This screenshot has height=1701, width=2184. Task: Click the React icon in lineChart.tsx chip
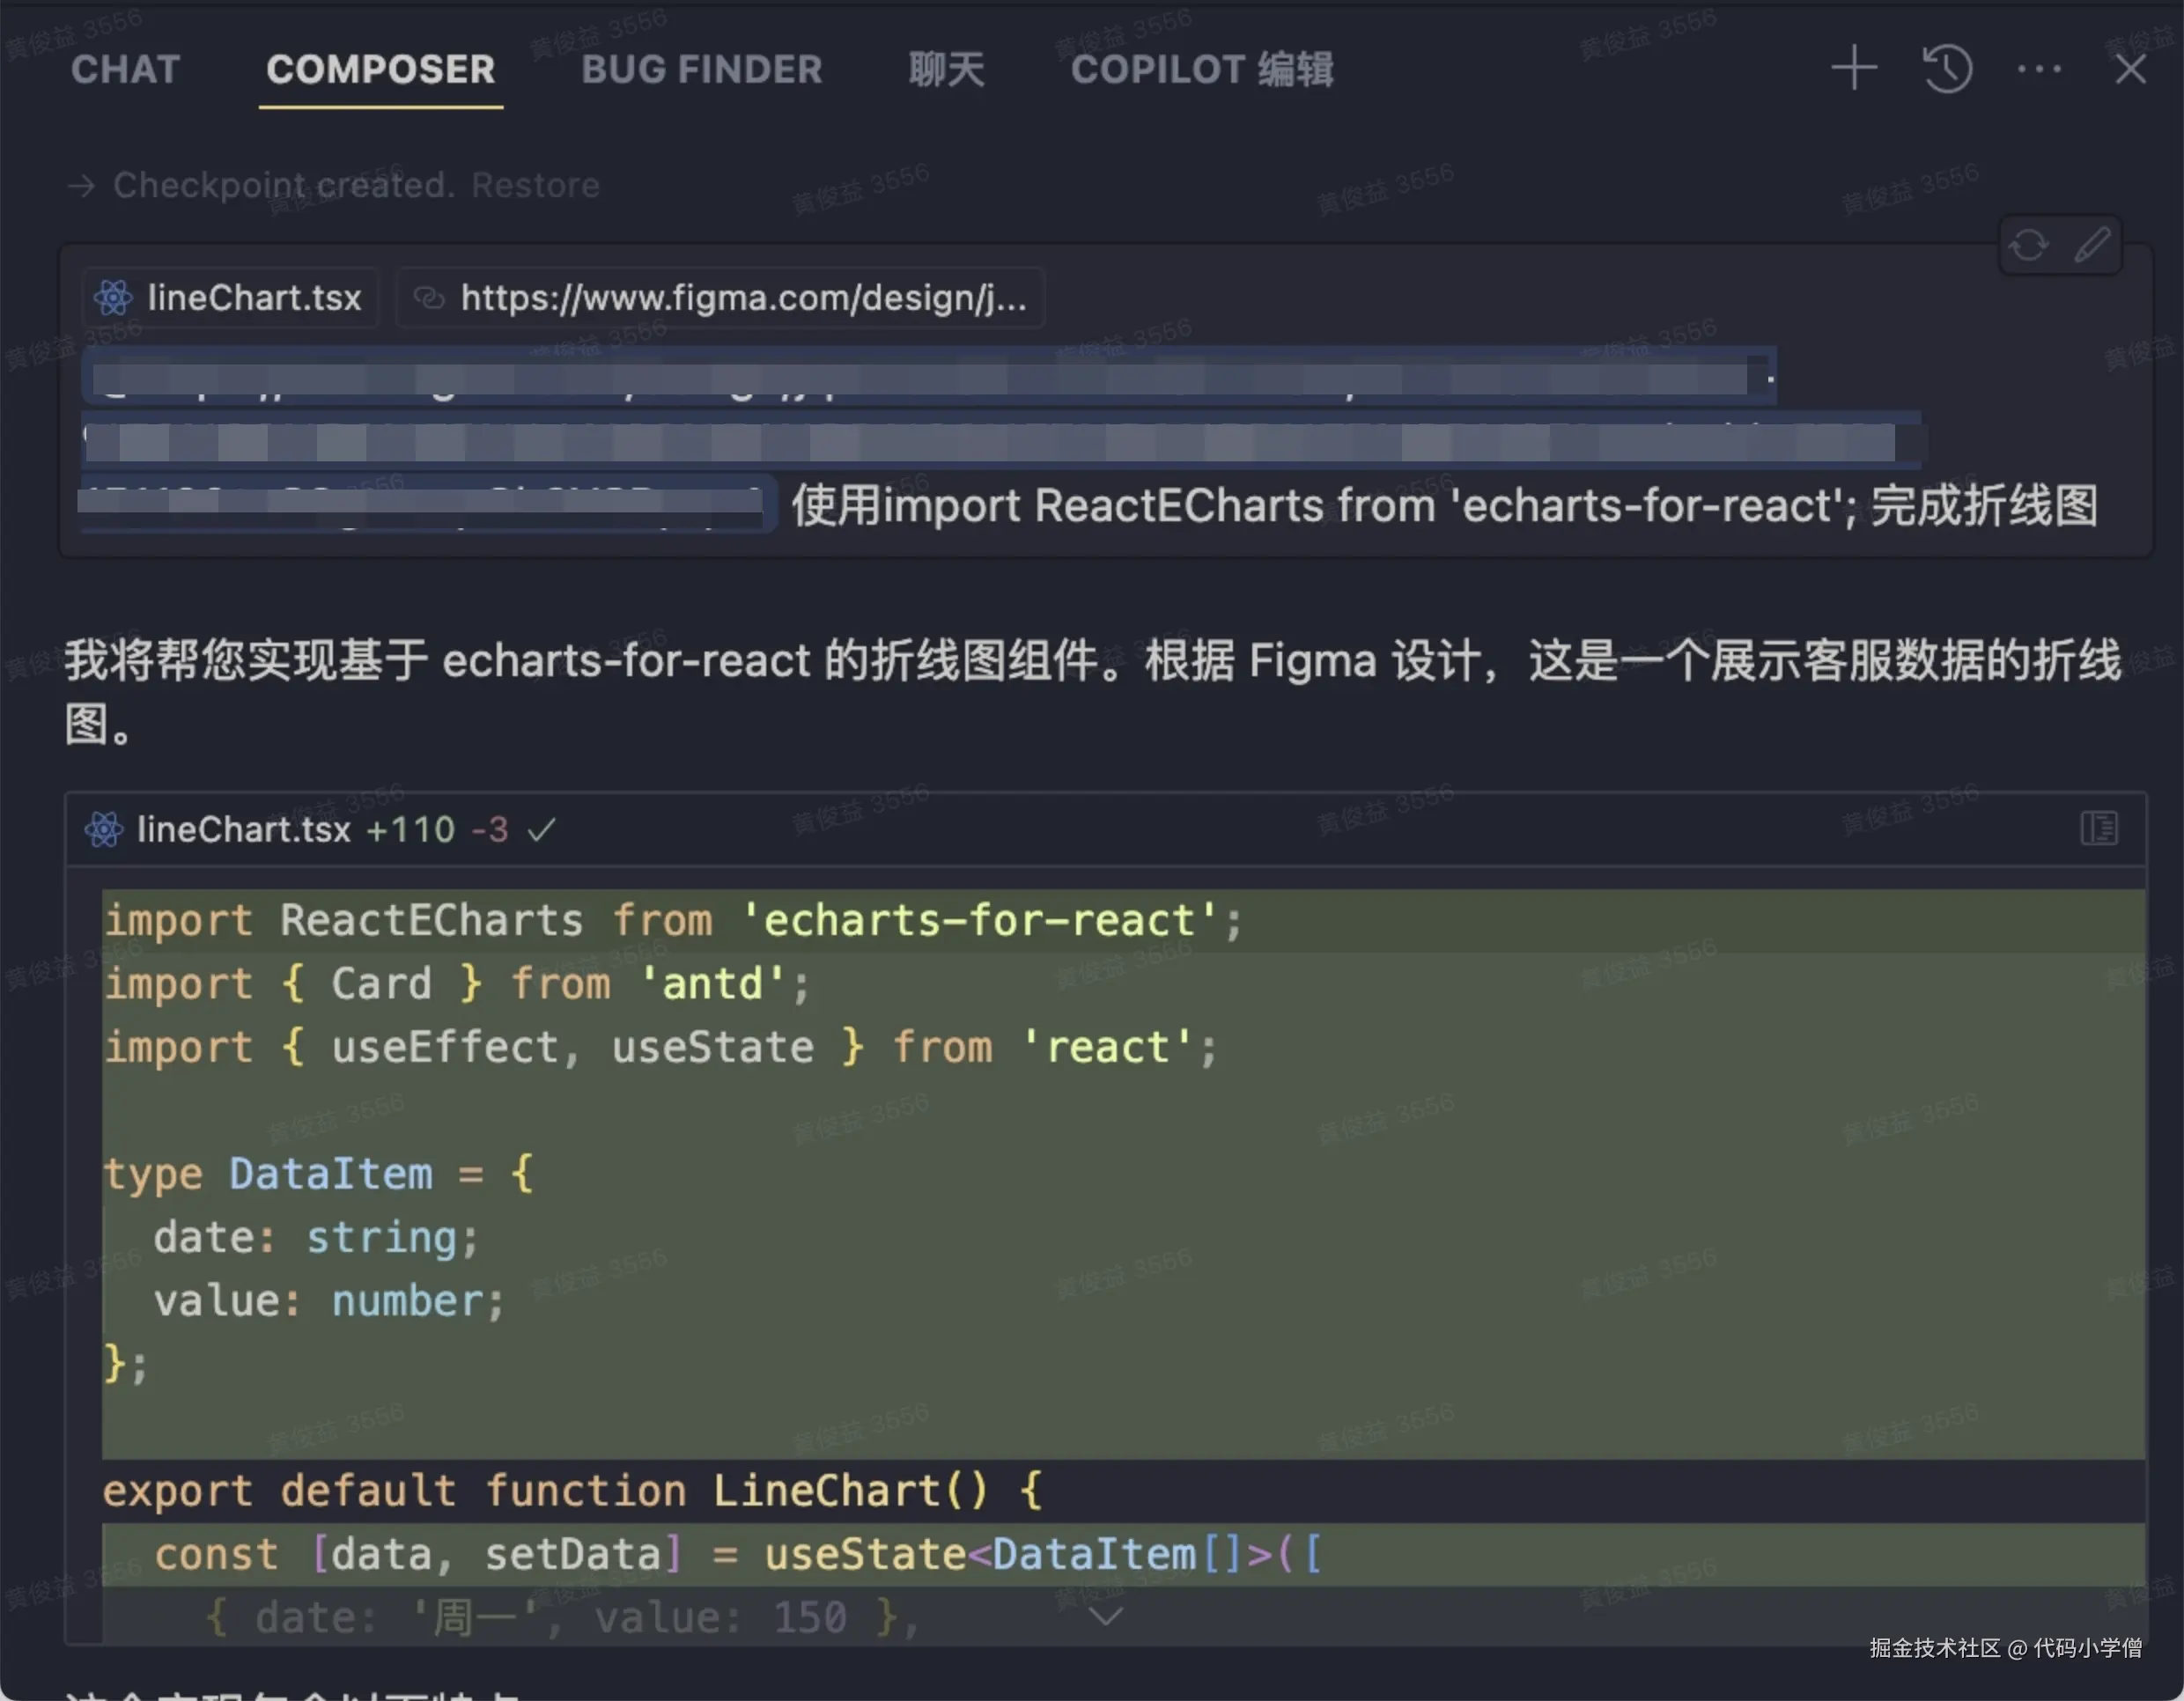pos(113,298)
